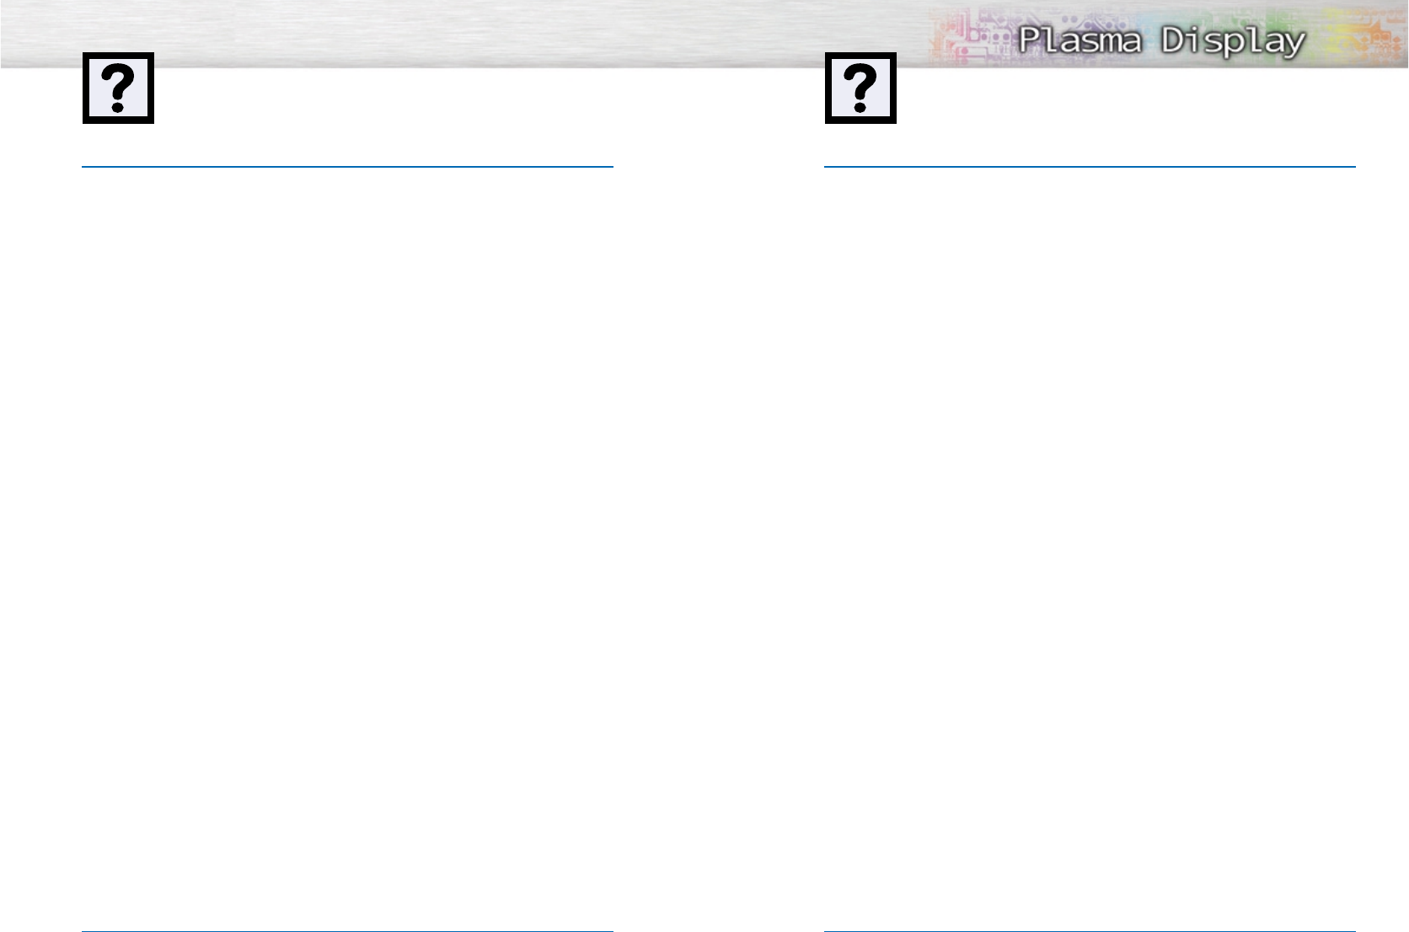Image resolution: width=1409 pixels, height=932 pixels.
Task: Click the gray footer line on the left page
Action: tap(347, 931)
